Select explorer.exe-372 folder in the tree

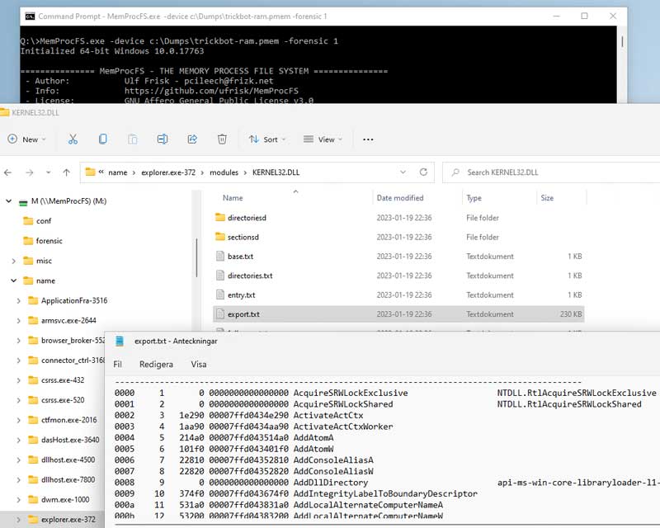tap(68, 520)
